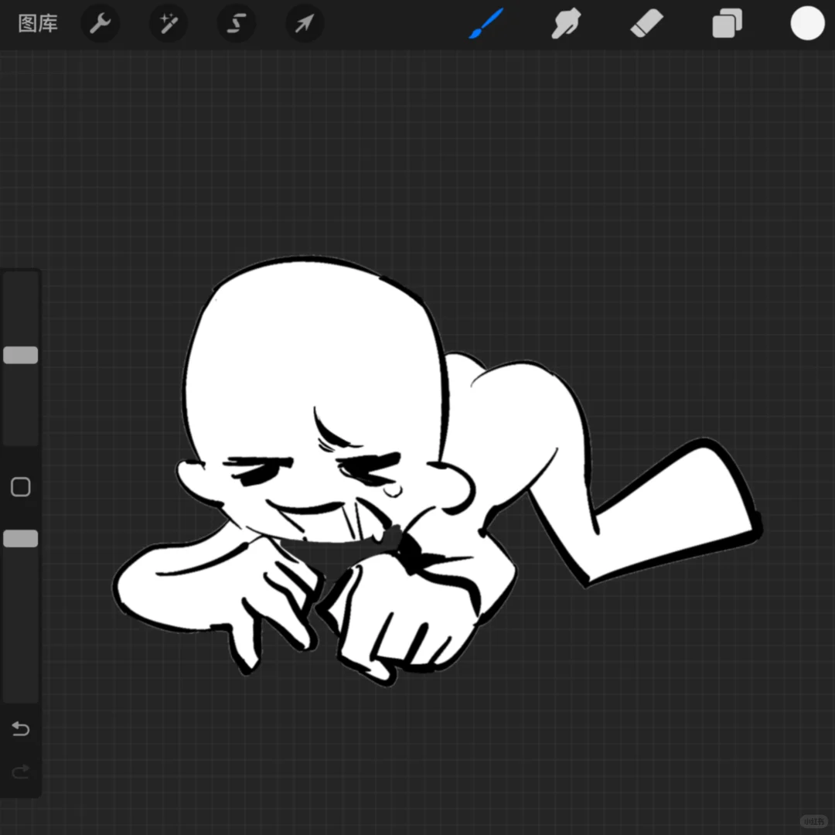Click the brush opacity slider handle

(21, 538)
